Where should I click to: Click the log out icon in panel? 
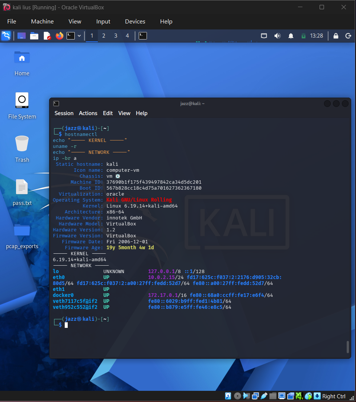(x=348, y=36)
